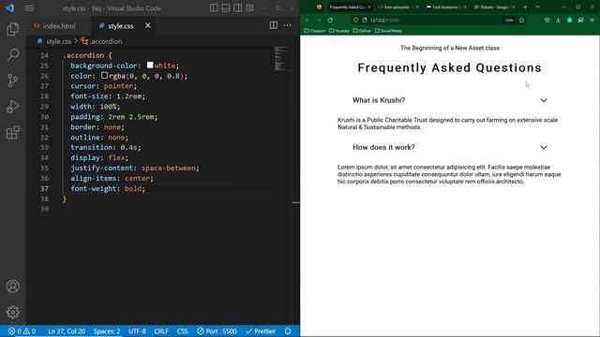Open the Extensions view
The width and height of the screenshot is (600, 337).
12,133
